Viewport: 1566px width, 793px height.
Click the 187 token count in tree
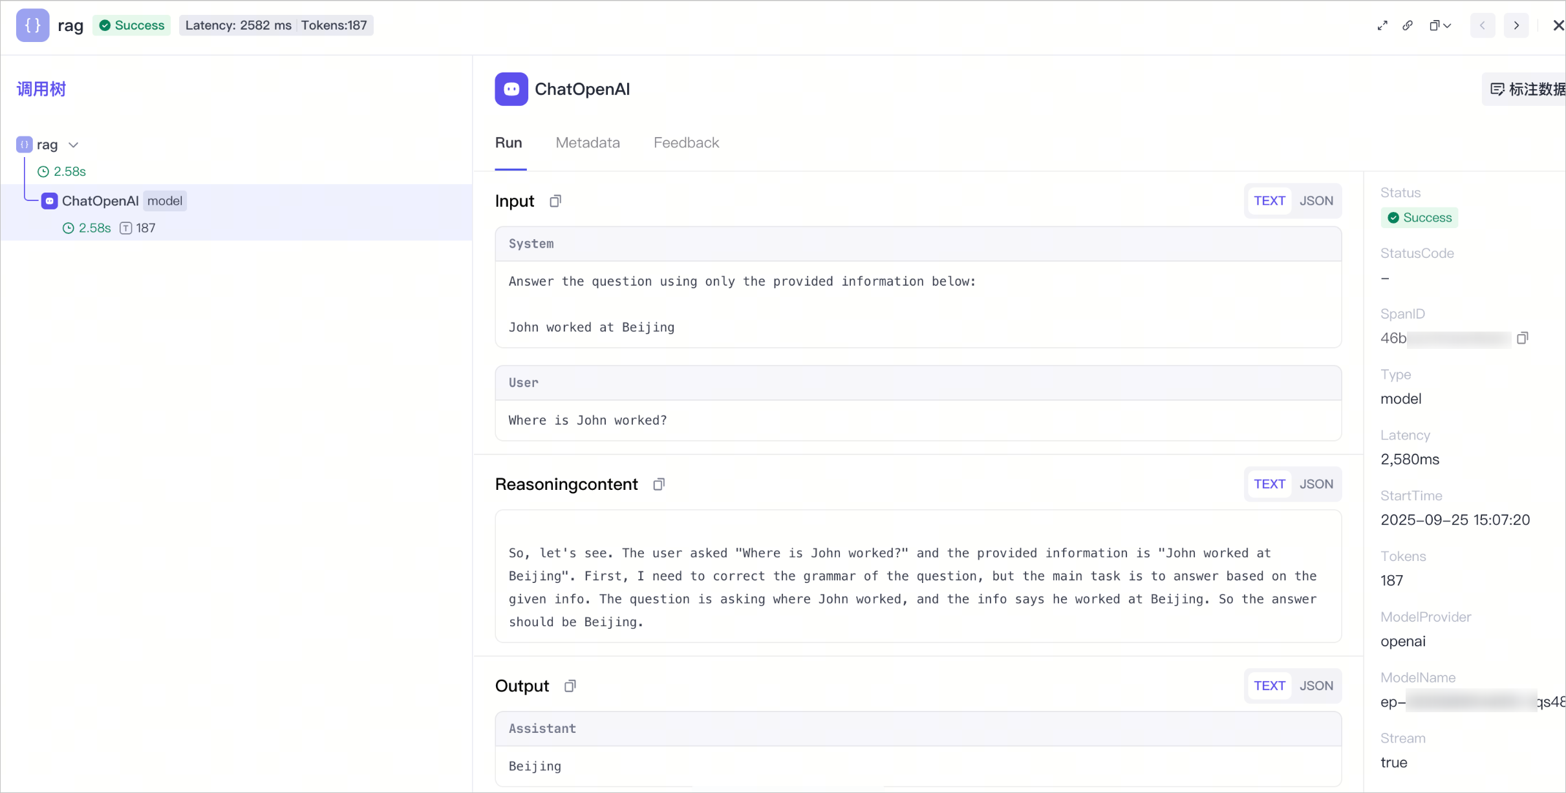coord(145,228)
